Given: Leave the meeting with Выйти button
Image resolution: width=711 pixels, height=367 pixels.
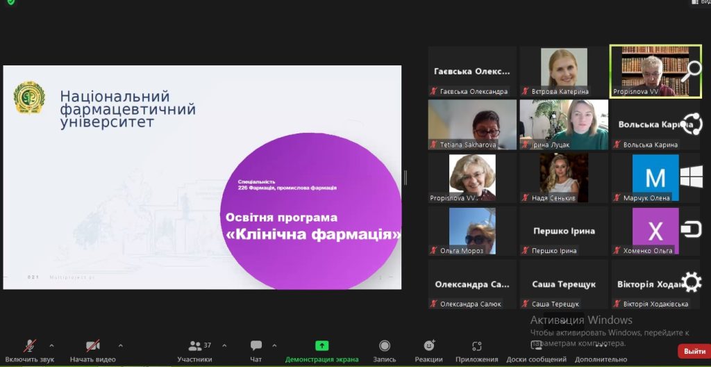Looking at the screenshot, I should (x=694, y=351).
